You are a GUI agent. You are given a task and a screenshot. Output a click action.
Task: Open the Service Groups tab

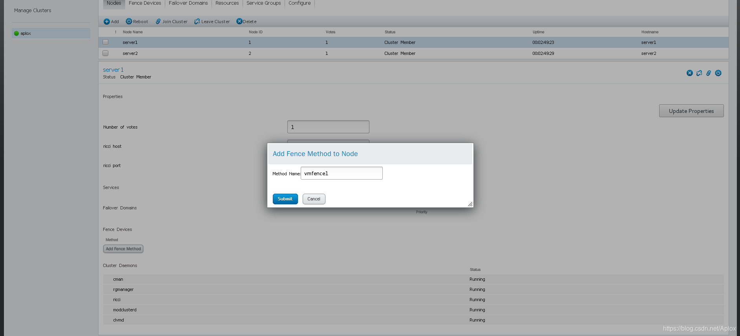click(x=264, y=3)
